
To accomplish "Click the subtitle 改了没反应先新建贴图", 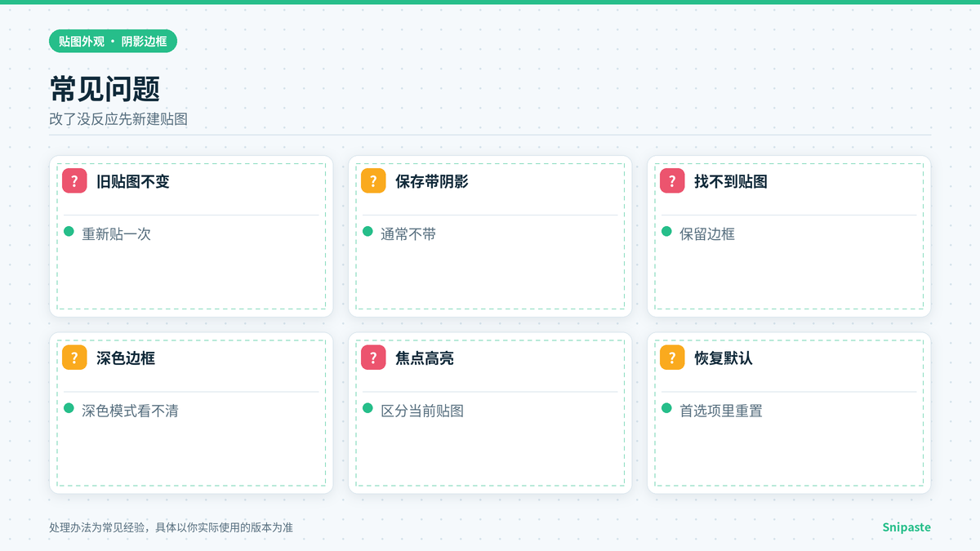I will point(118,119).
